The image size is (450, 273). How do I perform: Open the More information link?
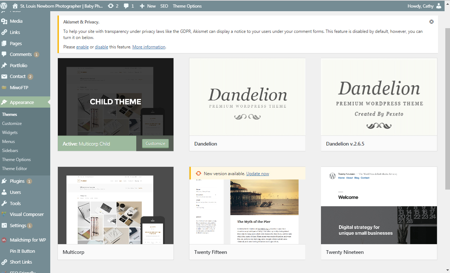pos(149,47)
